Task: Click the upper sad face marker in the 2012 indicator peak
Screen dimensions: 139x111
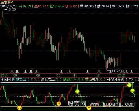Action: pos(129,85)
